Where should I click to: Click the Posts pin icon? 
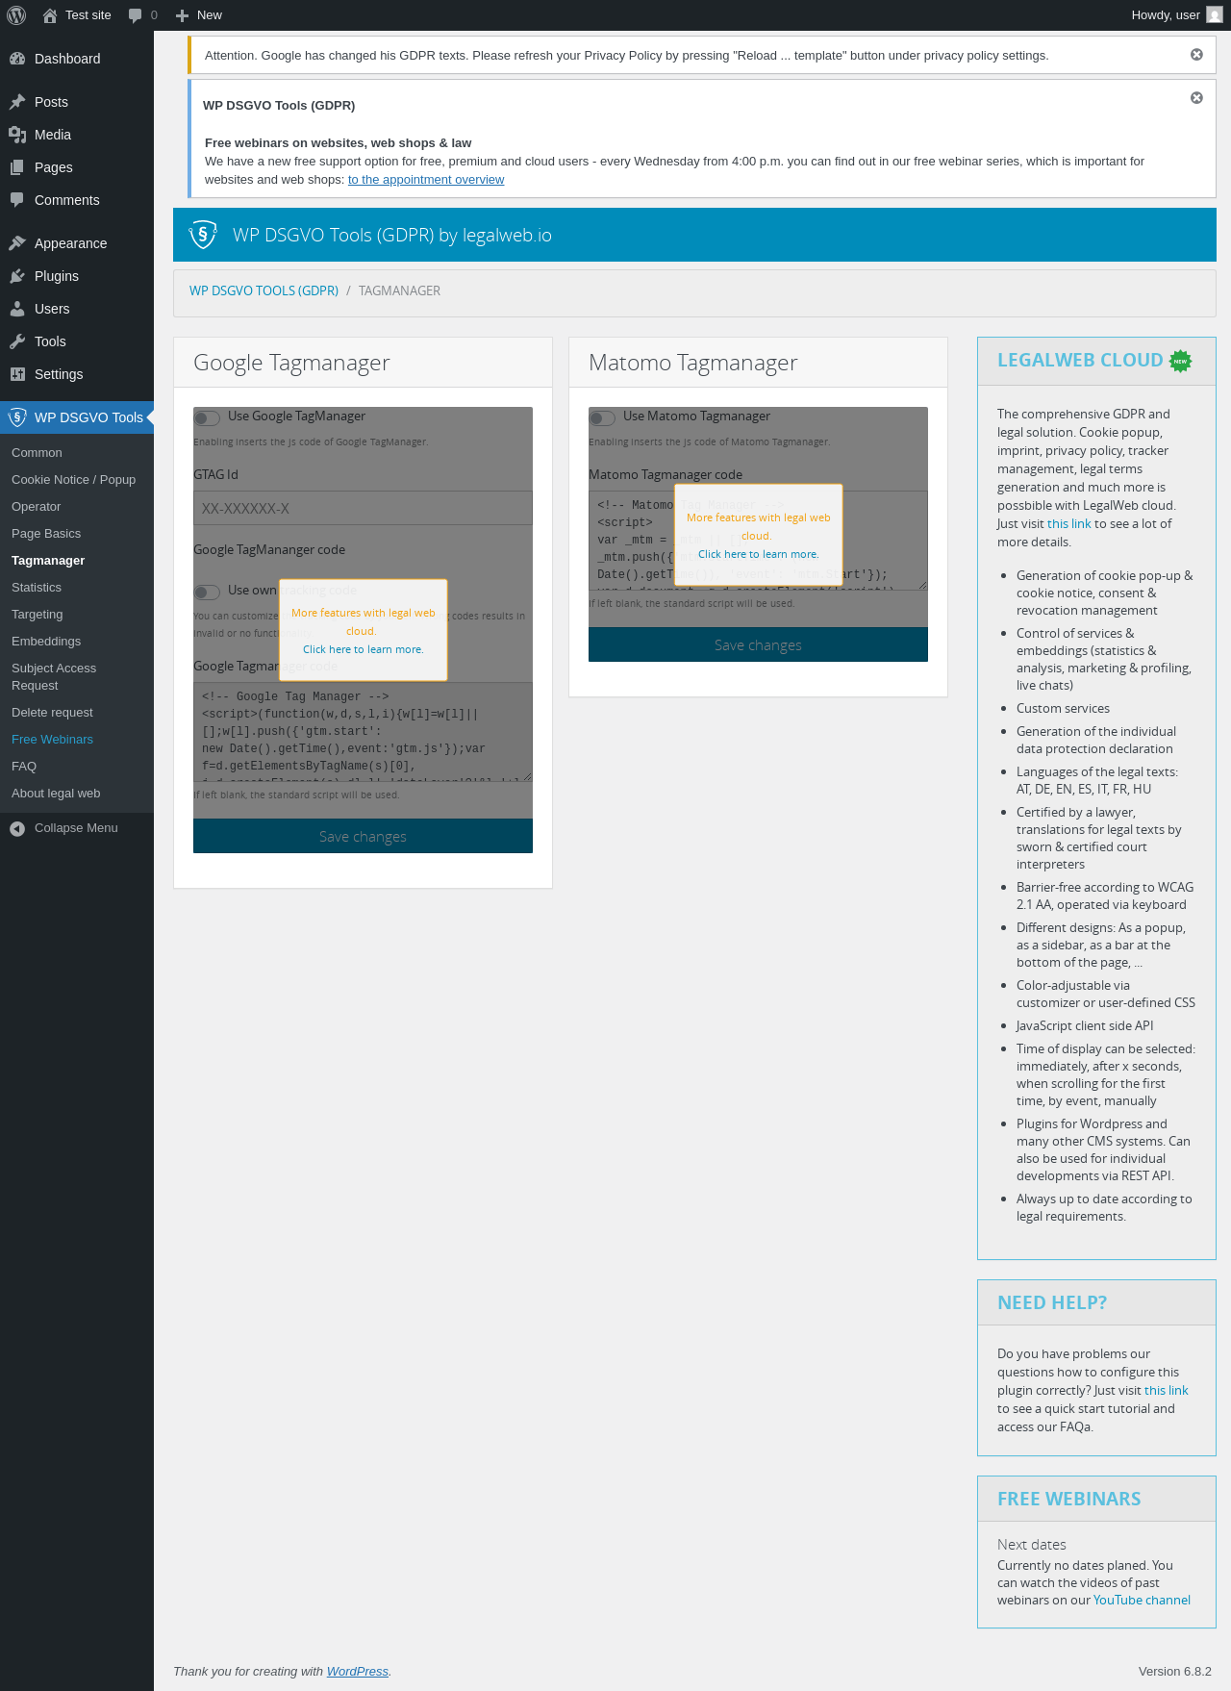(17, 102)
